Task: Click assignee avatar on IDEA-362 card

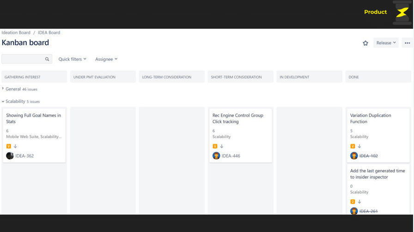Action: click(10, 156)
